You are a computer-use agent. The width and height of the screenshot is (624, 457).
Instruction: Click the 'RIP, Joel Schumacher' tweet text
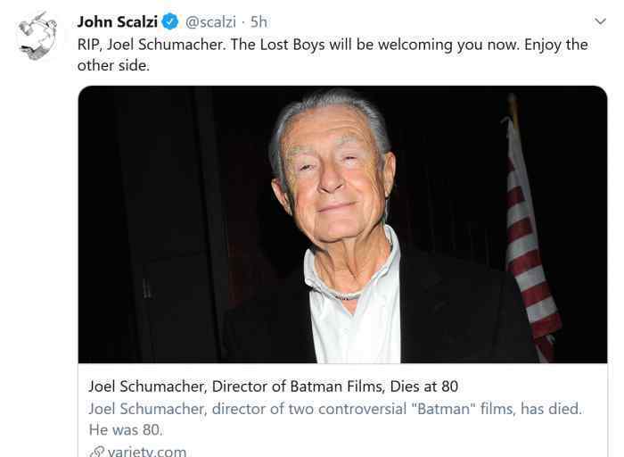tap(152, 45)
